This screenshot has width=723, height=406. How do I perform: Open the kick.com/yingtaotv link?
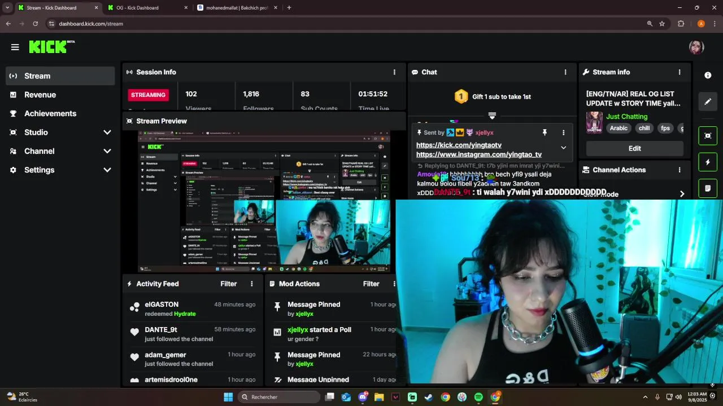(459, 145)
